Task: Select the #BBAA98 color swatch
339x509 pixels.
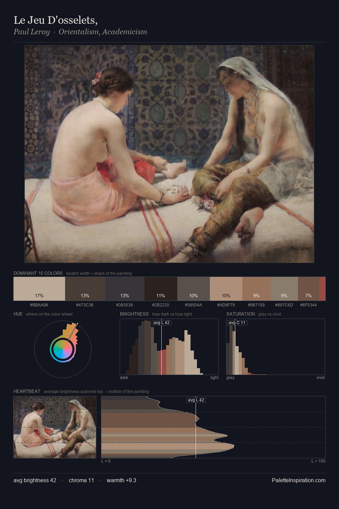Action: click(x=39, y=289)
